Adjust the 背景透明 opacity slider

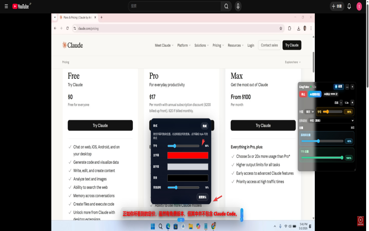[183, 187]
